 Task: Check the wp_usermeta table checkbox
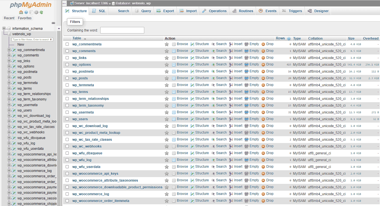pyautogui.click(x=67, y=112)
